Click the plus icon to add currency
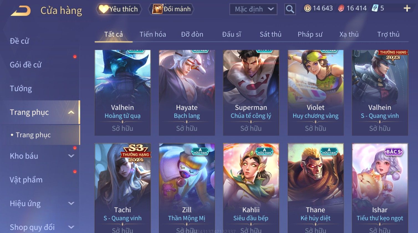This screenshot has width=418, height=233. (x=407, y=8)
